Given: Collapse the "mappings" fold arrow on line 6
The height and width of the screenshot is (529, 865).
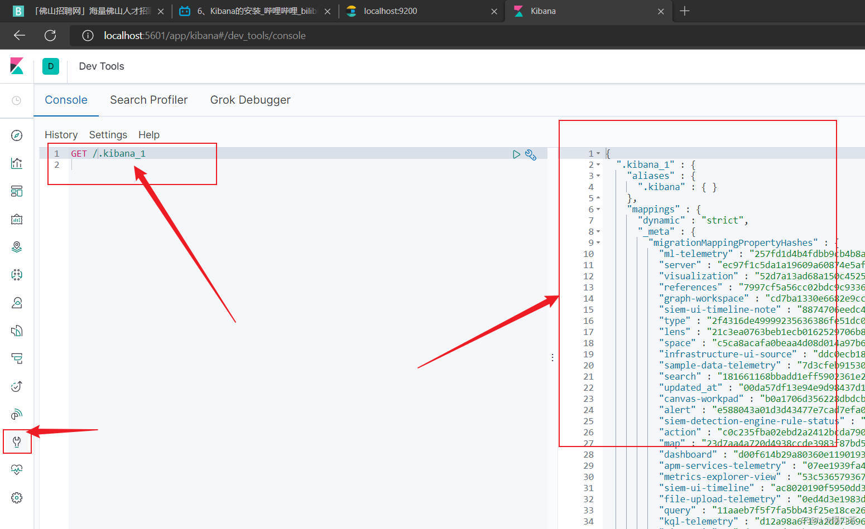Looking at the screenshot, I should [x=598, y=209].
